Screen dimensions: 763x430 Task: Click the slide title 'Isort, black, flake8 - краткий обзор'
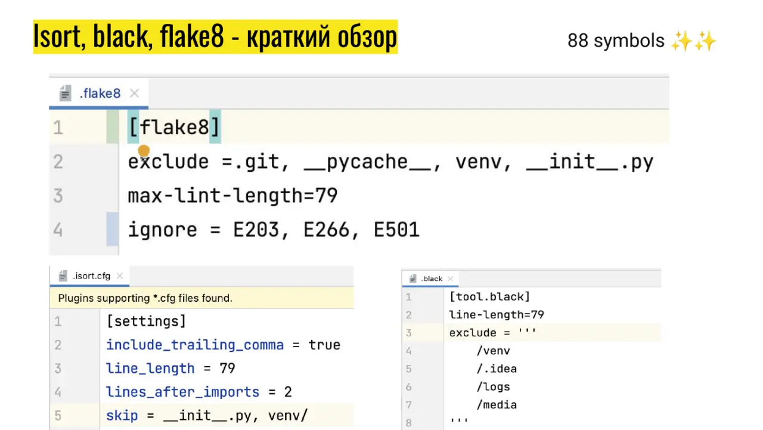215,37
